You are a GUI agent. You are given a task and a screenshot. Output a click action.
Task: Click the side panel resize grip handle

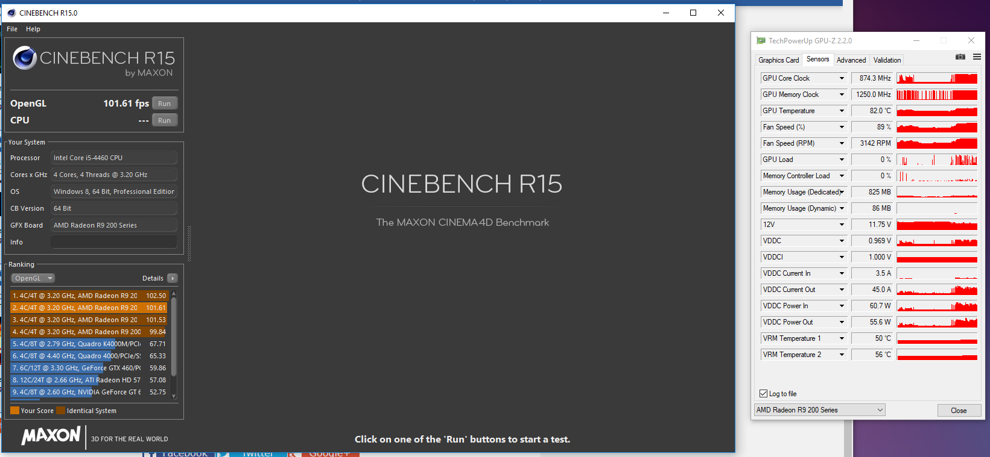189,243
